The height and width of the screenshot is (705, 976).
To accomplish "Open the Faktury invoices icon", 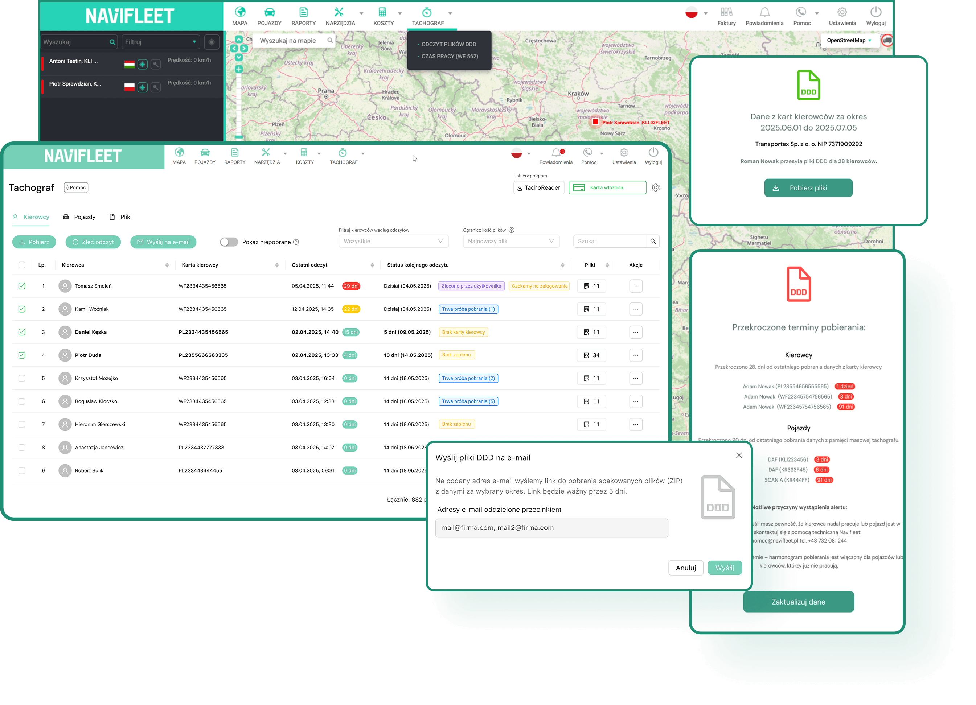I will 726,12.
